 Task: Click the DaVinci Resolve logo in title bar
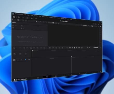point(13,14)
